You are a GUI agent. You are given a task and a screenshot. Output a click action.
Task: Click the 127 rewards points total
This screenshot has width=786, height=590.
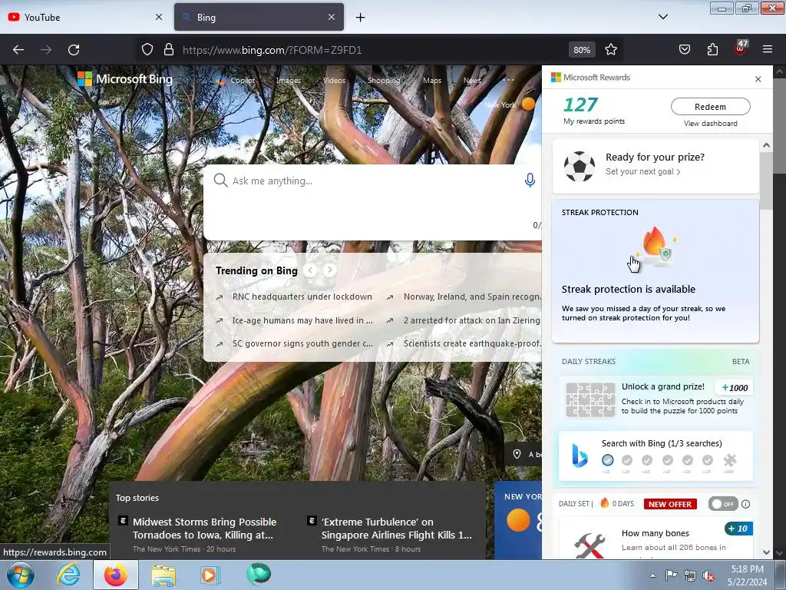click(x=580, y=104)
